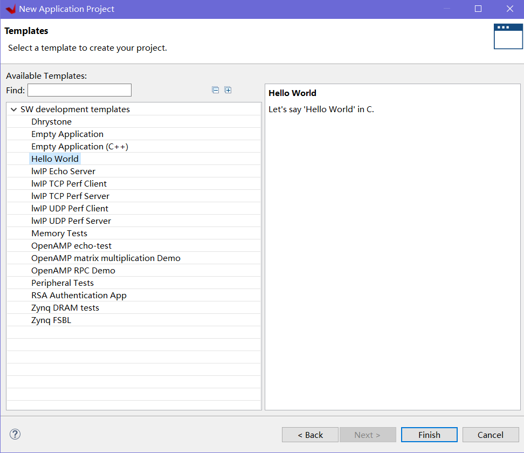Select OpenAMP RPC Demo template

tap(73, 271)
